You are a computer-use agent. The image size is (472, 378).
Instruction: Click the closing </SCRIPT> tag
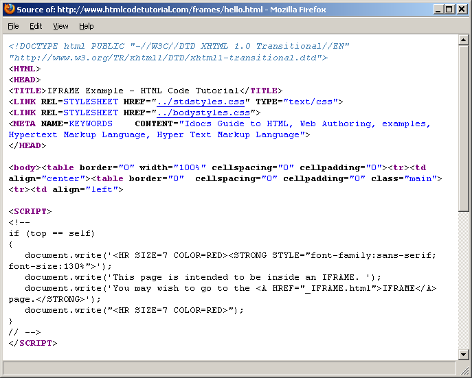[x=33, y=343]
